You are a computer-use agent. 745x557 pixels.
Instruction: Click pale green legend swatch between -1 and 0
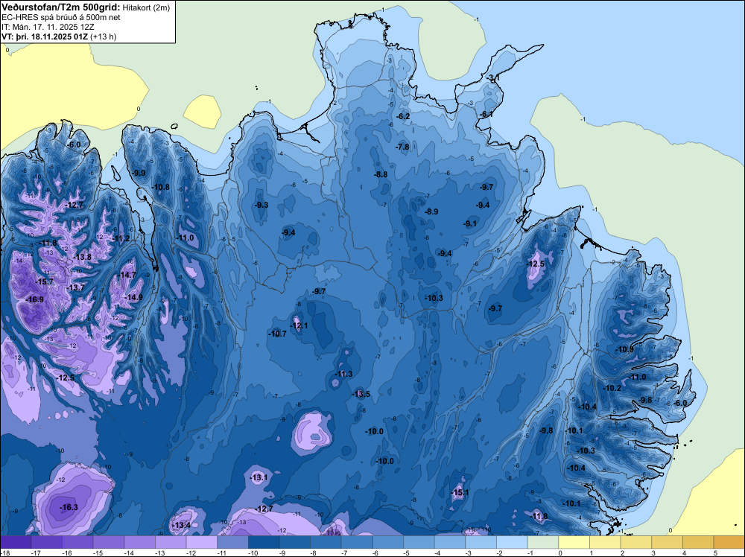[543, 542]
